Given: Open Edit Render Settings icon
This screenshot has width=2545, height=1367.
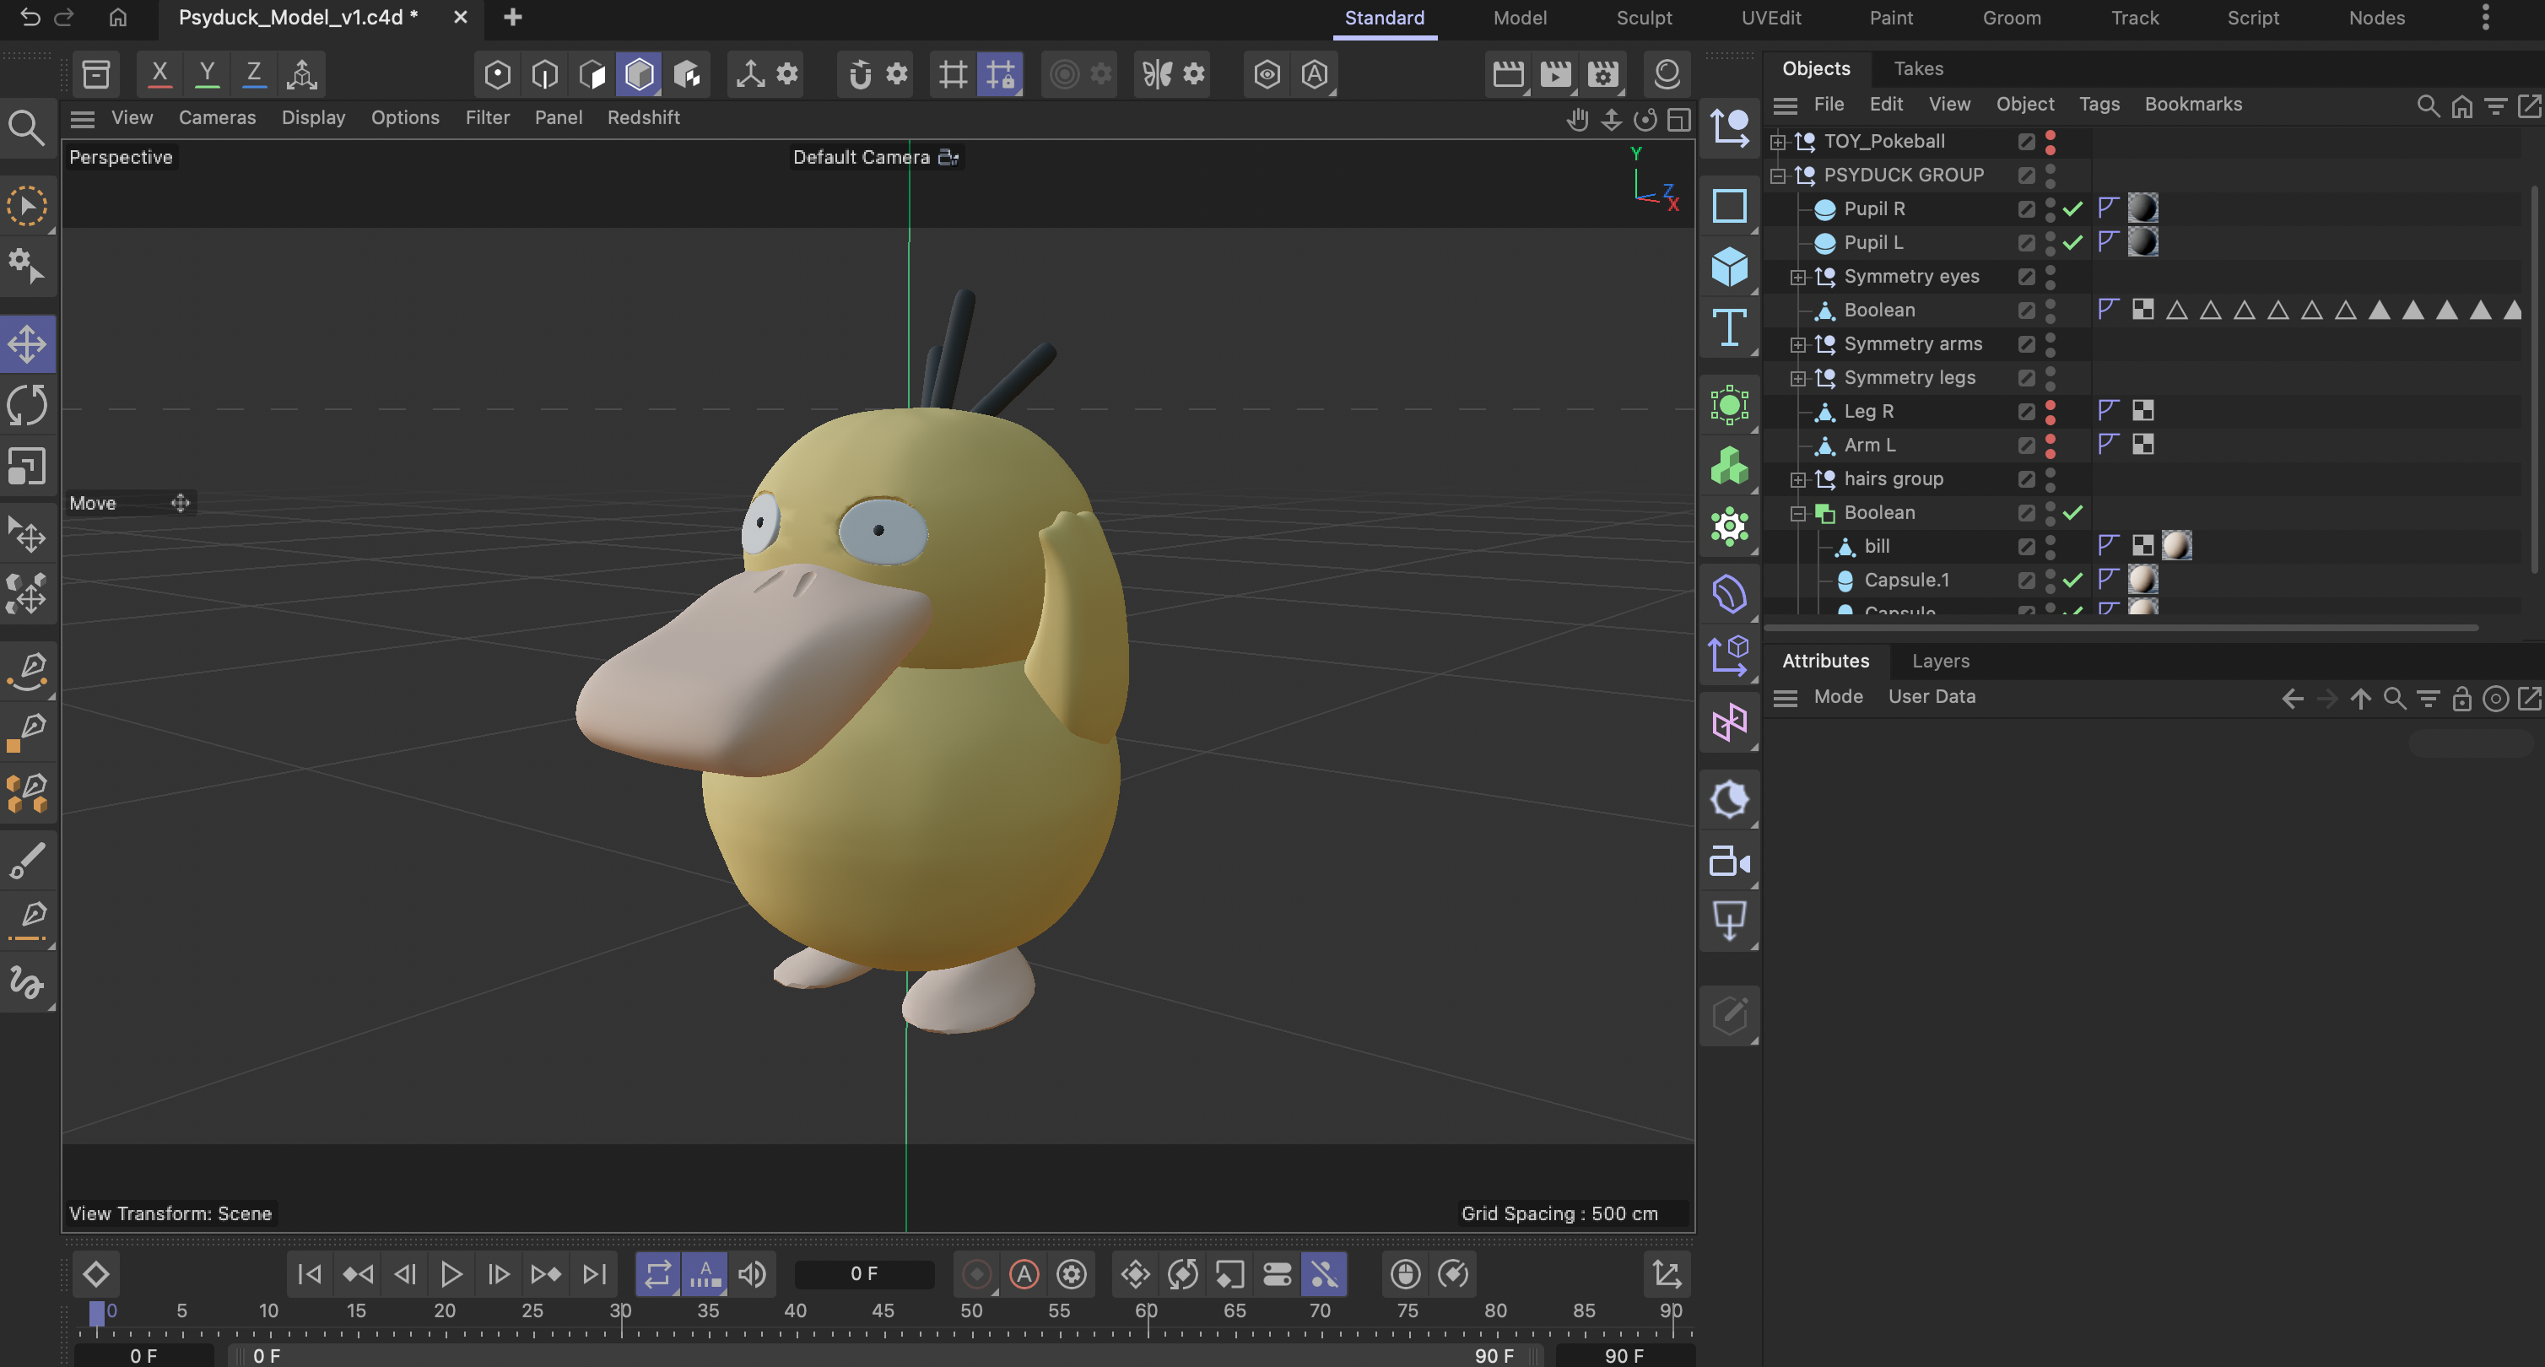Looking at the screenshot, I should click(1602, 74).
